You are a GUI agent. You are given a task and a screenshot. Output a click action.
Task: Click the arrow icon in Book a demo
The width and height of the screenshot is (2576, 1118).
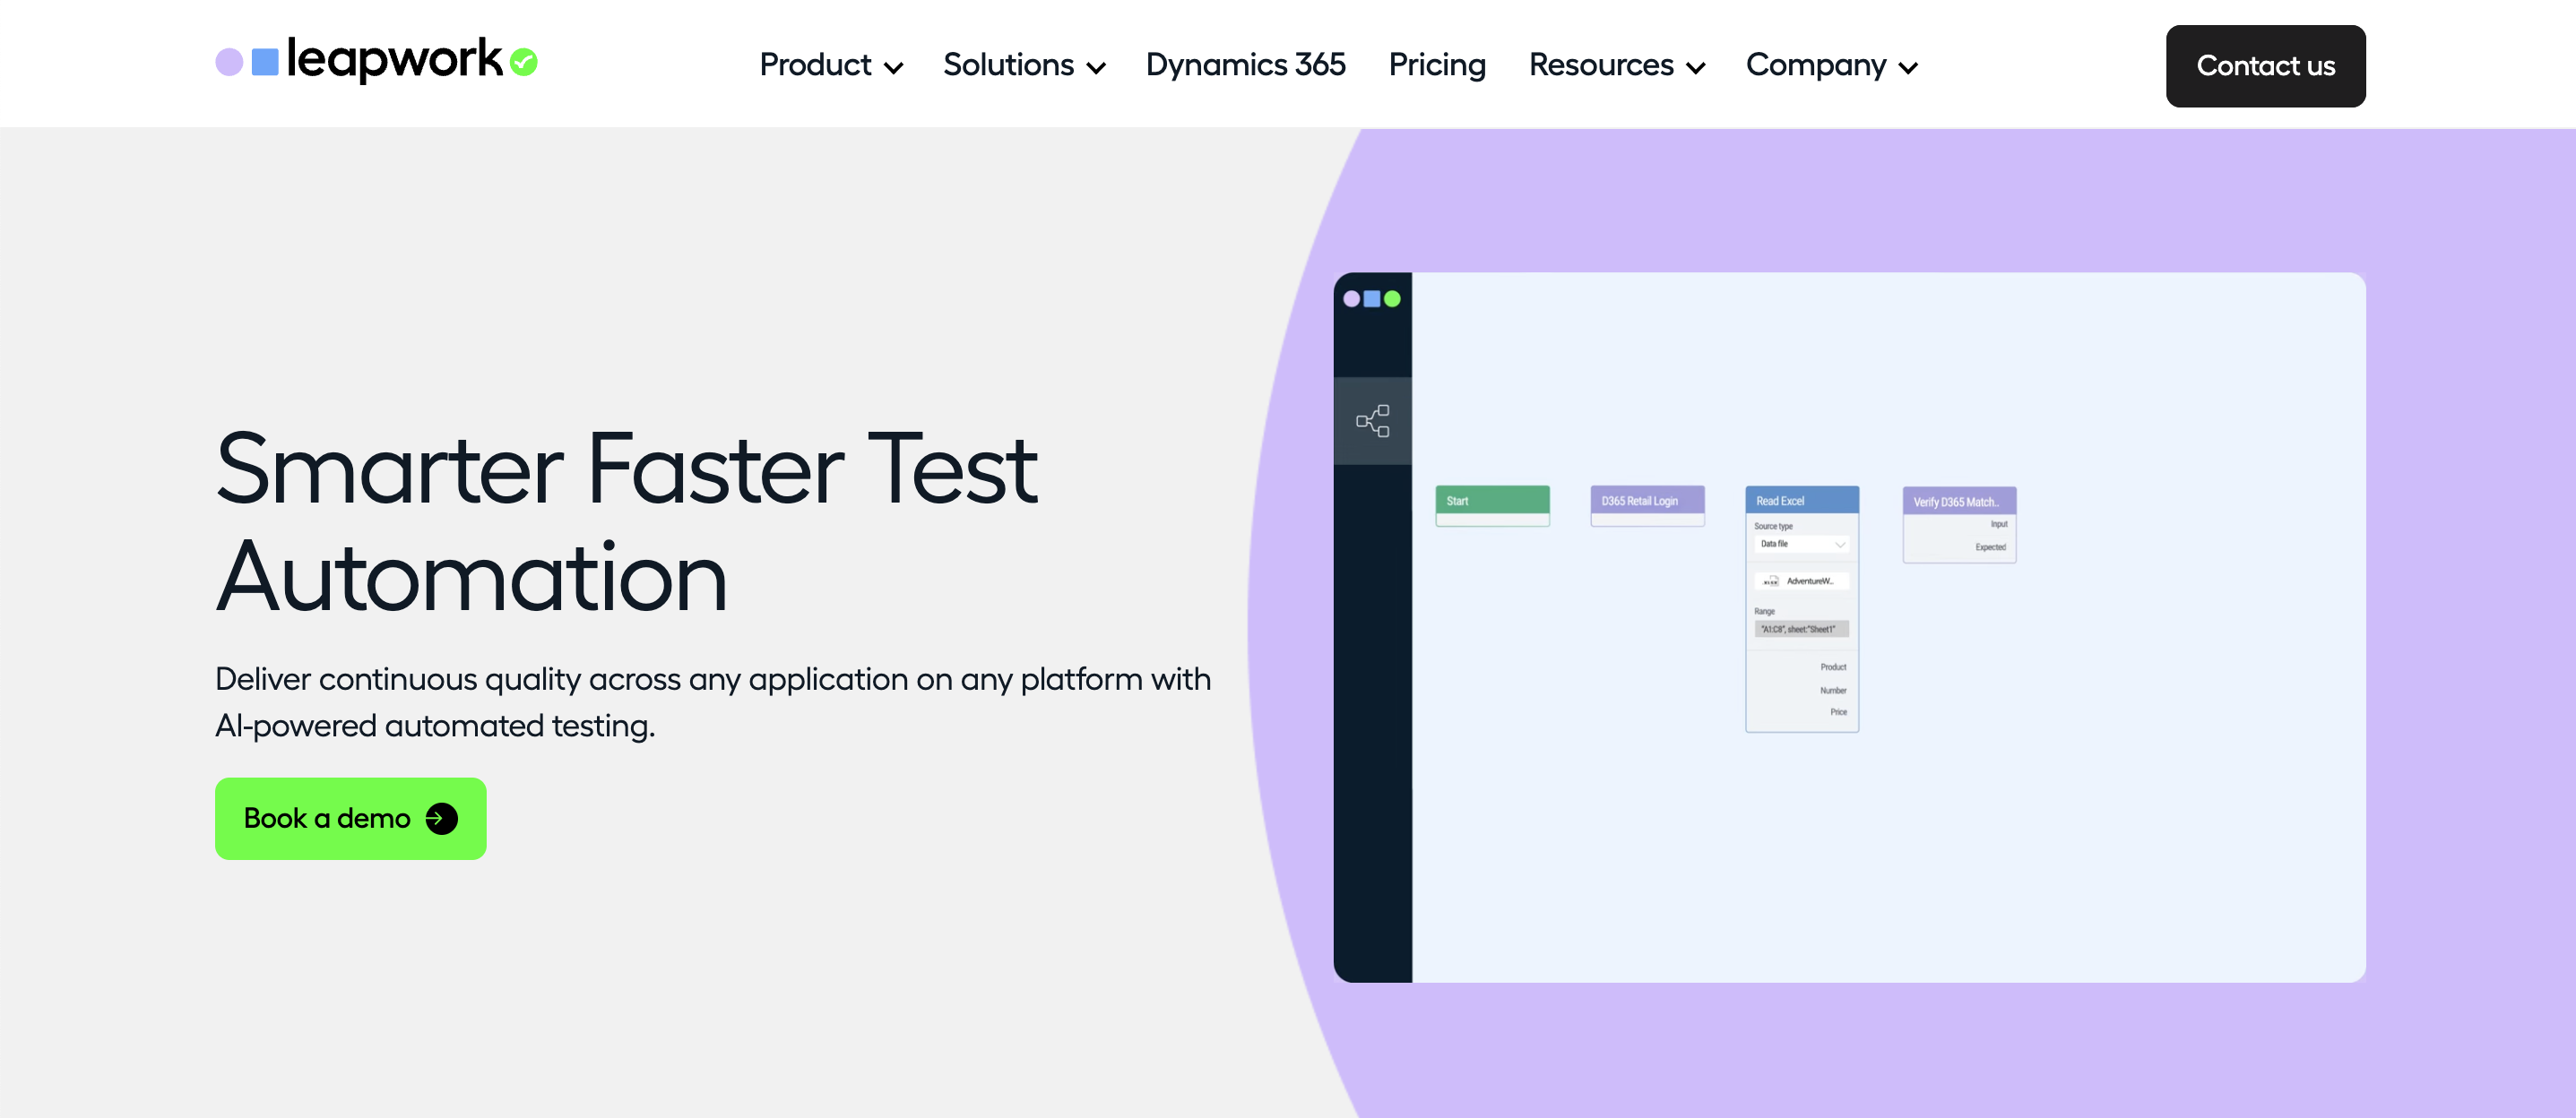(x=441, y=818)
